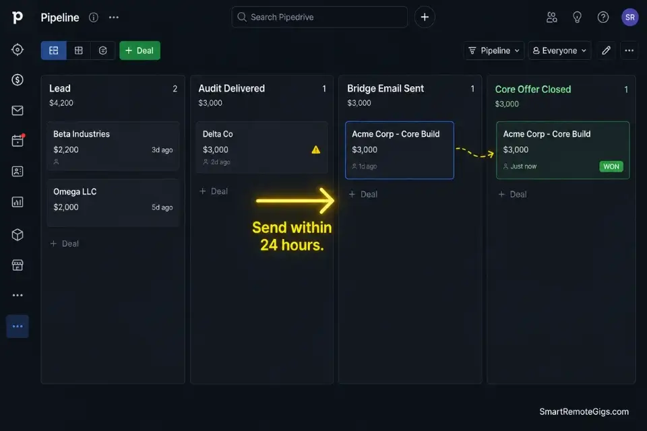This screenshot has height=431, width=647.
Task: Open Deals dollar icon in sidebar
Action: (x=18, y=79)
